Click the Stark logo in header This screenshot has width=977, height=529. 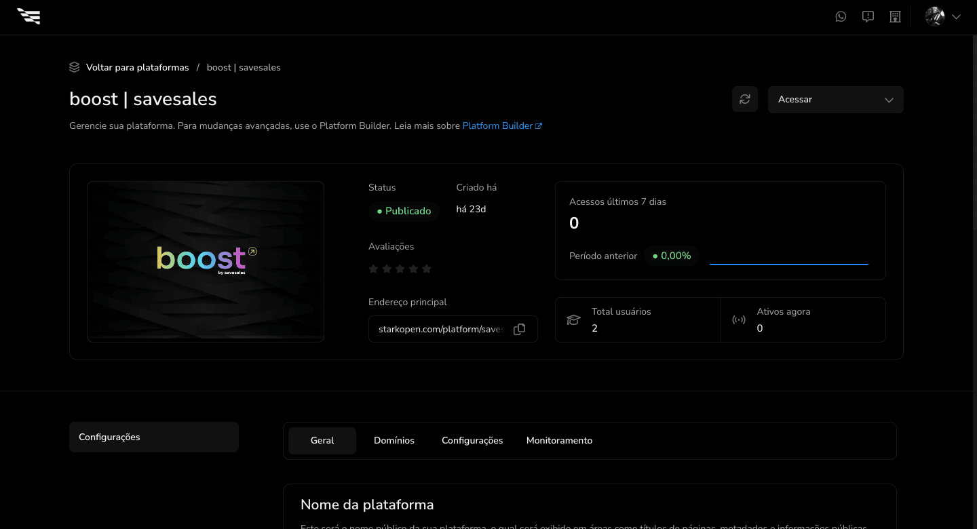click(x=28, y=16)
